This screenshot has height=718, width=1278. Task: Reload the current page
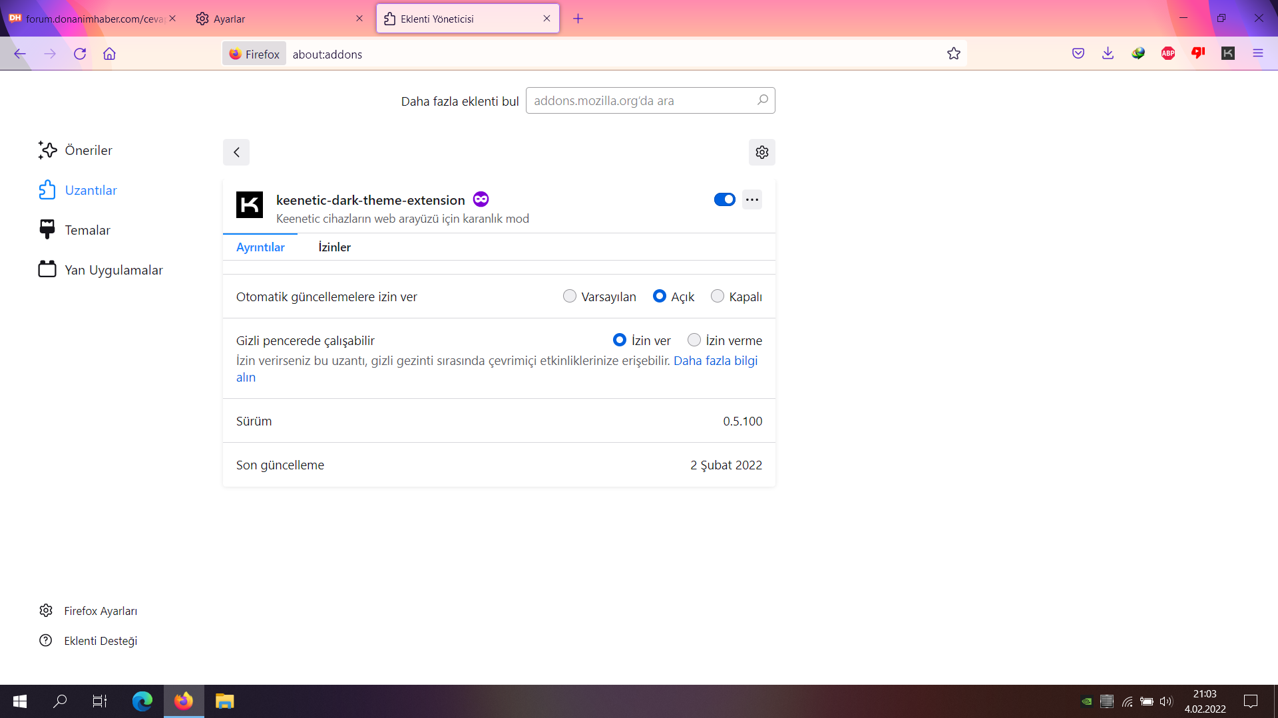[80, 54]
